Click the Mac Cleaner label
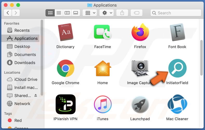This screenshot has height=130, width=205. tap(177, 119)
